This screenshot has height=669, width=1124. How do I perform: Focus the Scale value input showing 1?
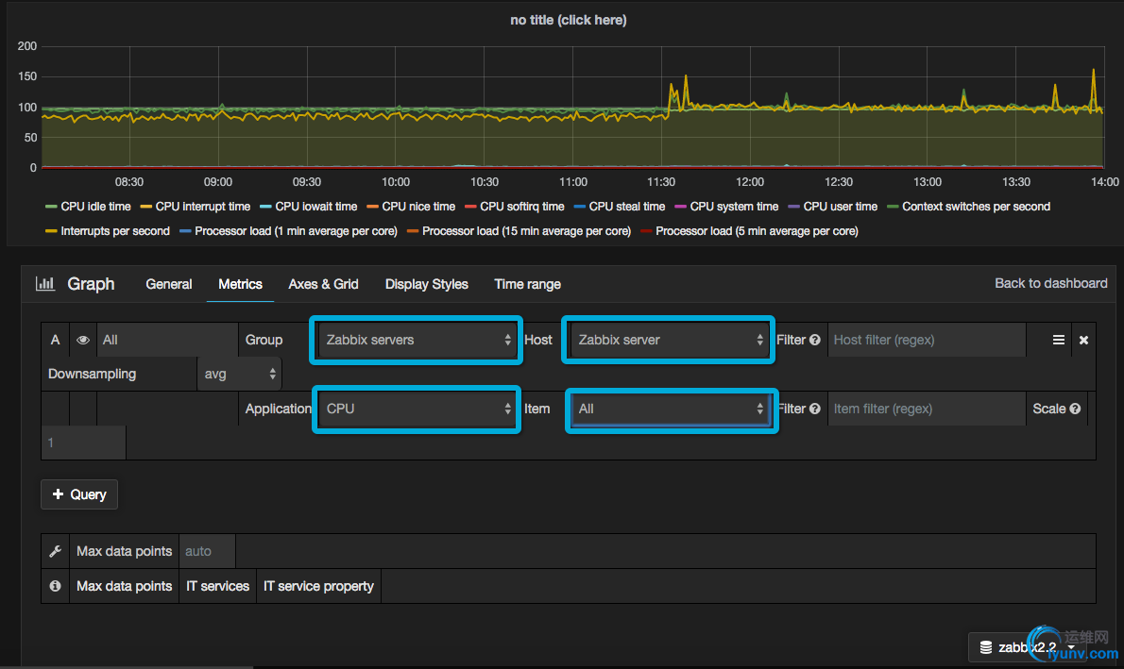[x=84, y=443]
